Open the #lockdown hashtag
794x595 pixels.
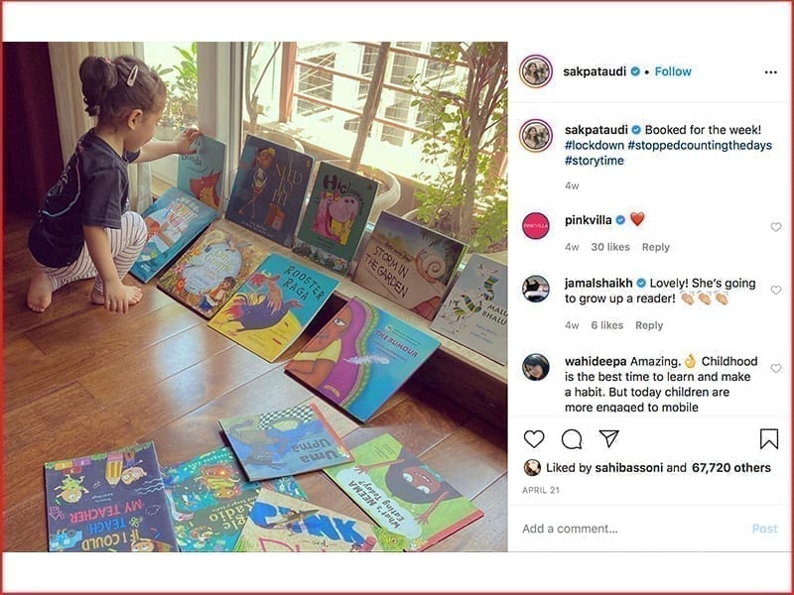594,145
